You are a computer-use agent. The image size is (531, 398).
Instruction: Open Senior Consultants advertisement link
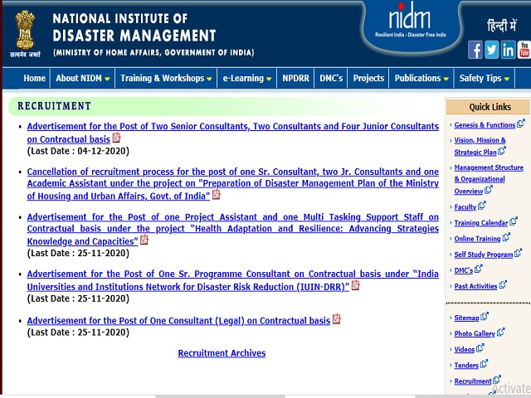232,133
